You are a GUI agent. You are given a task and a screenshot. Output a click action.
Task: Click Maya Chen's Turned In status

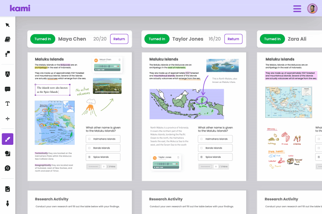[43, 39]
